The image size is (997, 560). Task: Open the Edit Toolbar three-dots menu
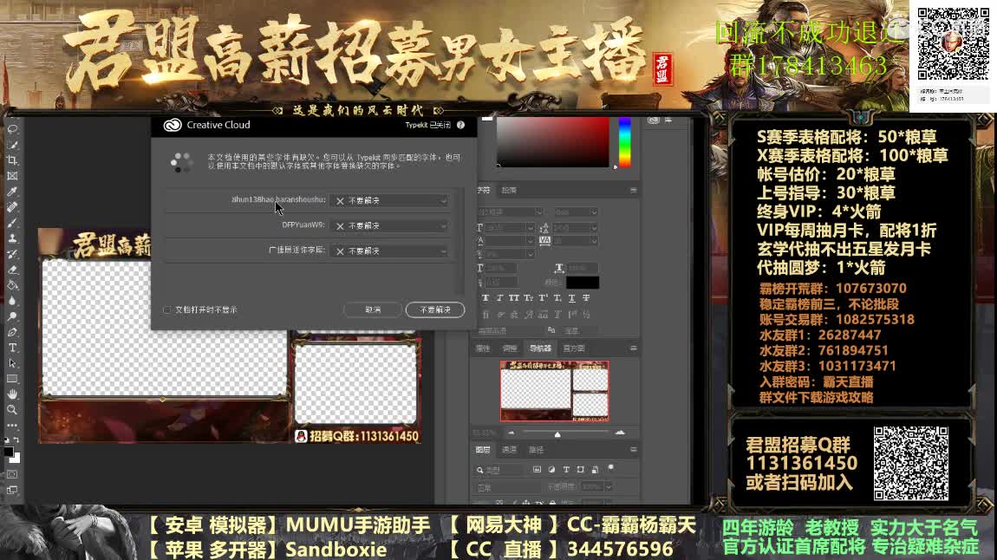tap(13, 426)
